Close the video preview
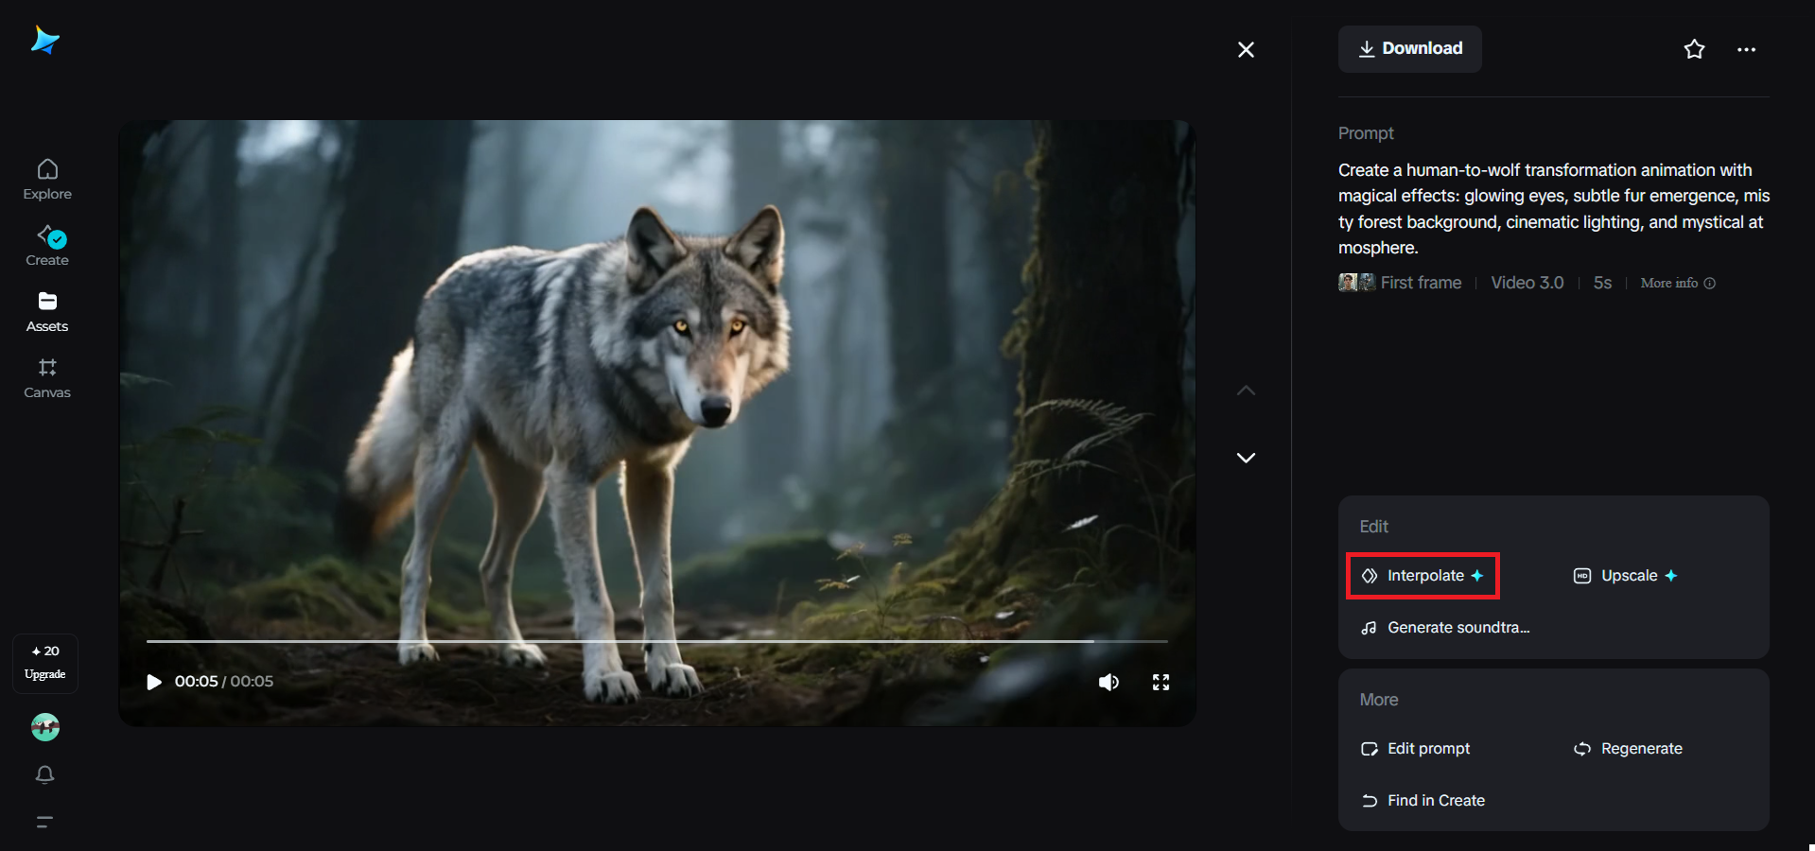The width and height of the screenshot is (1815, 851). [x=1246, y=49]
